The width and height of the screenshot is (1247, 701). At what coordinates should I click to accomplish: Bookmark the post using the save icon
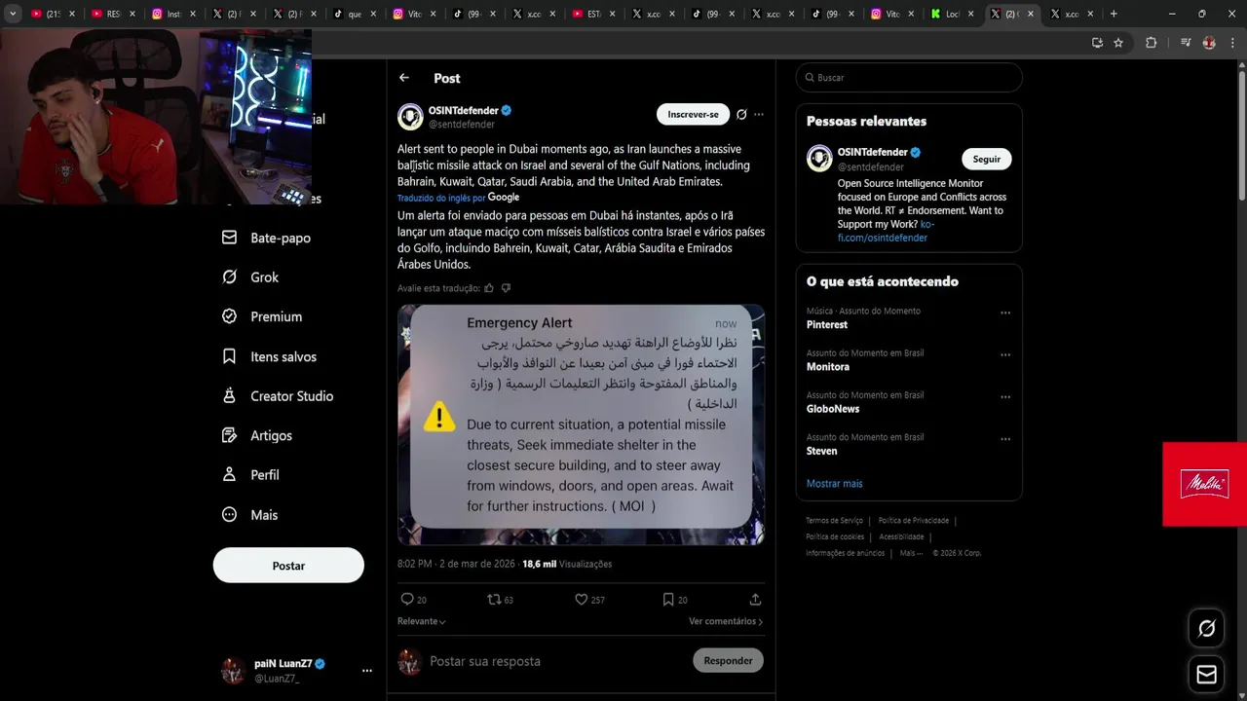coord(668,600)
